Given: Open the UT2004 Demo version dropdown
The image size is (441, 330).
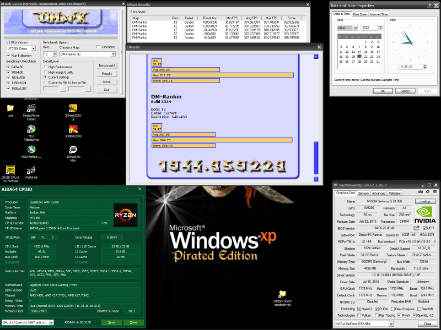Looking at the screenshot, I should pyautogui.click(x=34, y=48).
